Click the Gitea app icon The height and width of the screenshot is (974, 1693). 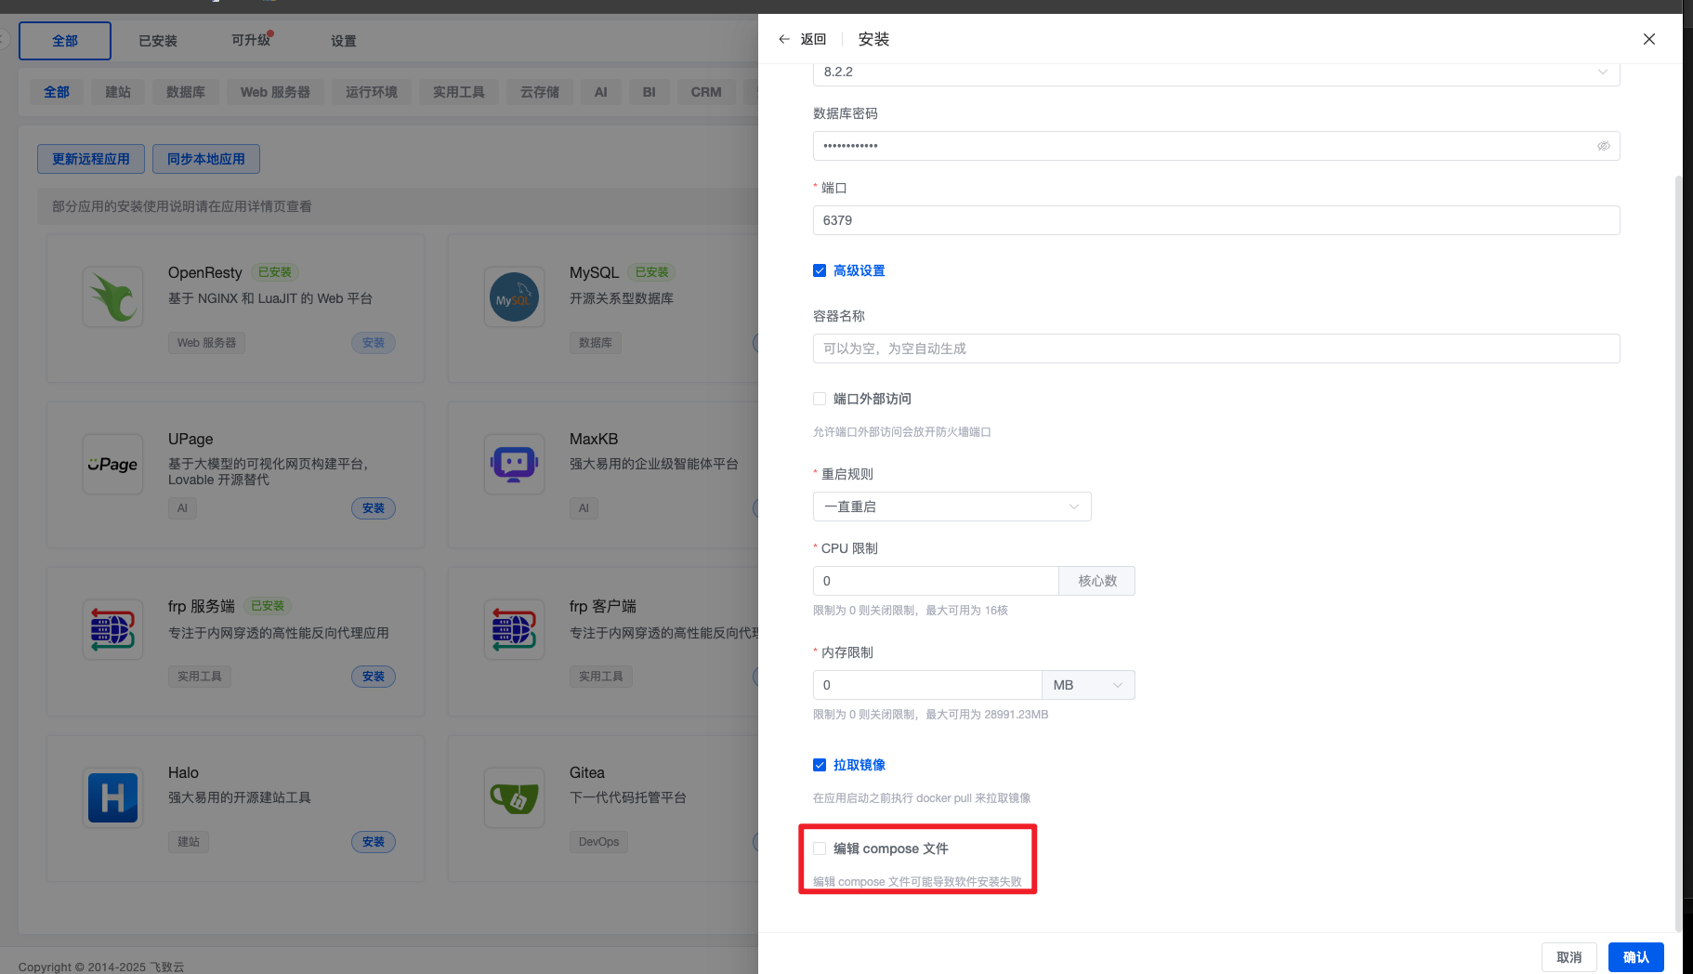514,797
